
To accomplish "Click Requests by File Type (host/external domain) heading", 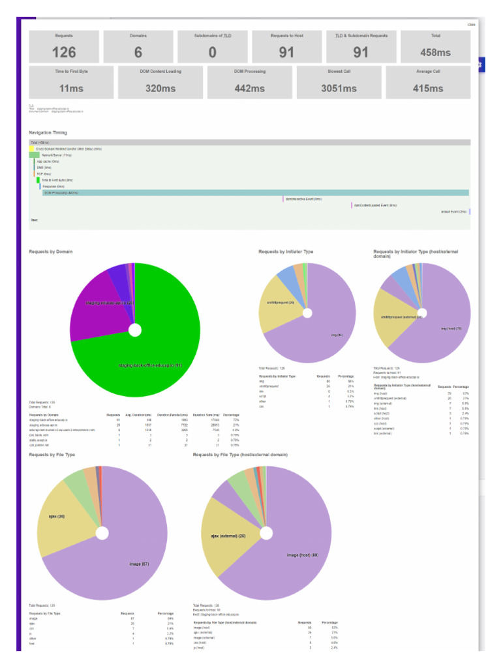I will (240, 455).
